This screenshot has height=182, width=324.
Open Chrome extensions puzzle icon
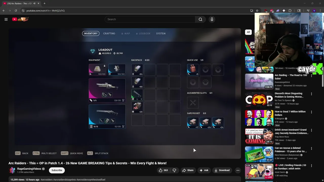coord(290,11)
